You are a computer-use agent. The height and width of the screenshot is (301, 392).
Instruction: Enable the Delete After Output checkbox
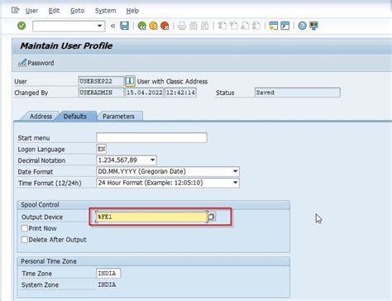pos(24,240)
